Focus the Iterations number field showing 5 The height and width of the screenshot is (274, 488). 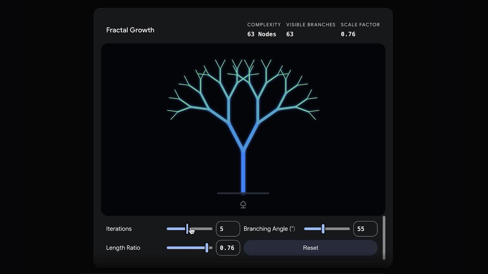coord(228,229)
